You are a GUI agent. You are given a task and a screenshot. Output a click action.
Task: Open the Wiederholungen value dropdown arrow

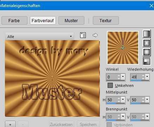coord(147,77)
